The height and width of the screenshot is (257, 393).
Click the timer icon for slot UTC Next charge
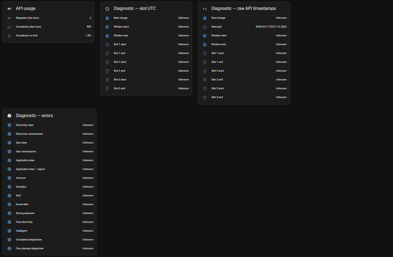click(107, 18)
